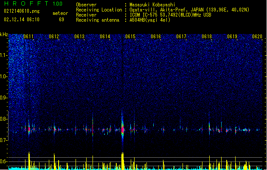Screen dimensions: 267x170
Task: Click the 0.7 kHz axis label
Action: point(3,140)
